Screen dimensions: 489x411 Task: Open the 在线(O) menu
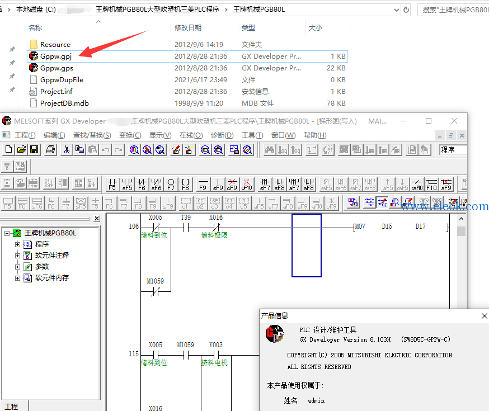click(191, 135)
